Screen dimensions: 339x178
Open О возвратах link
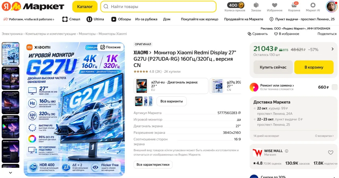(x=324, y=136)
